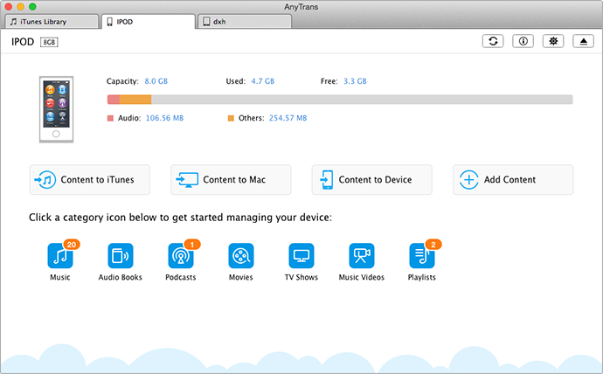Click the storage usage bar
The height and width of the screenshot is (374, 603).
(x=340, y=100)
